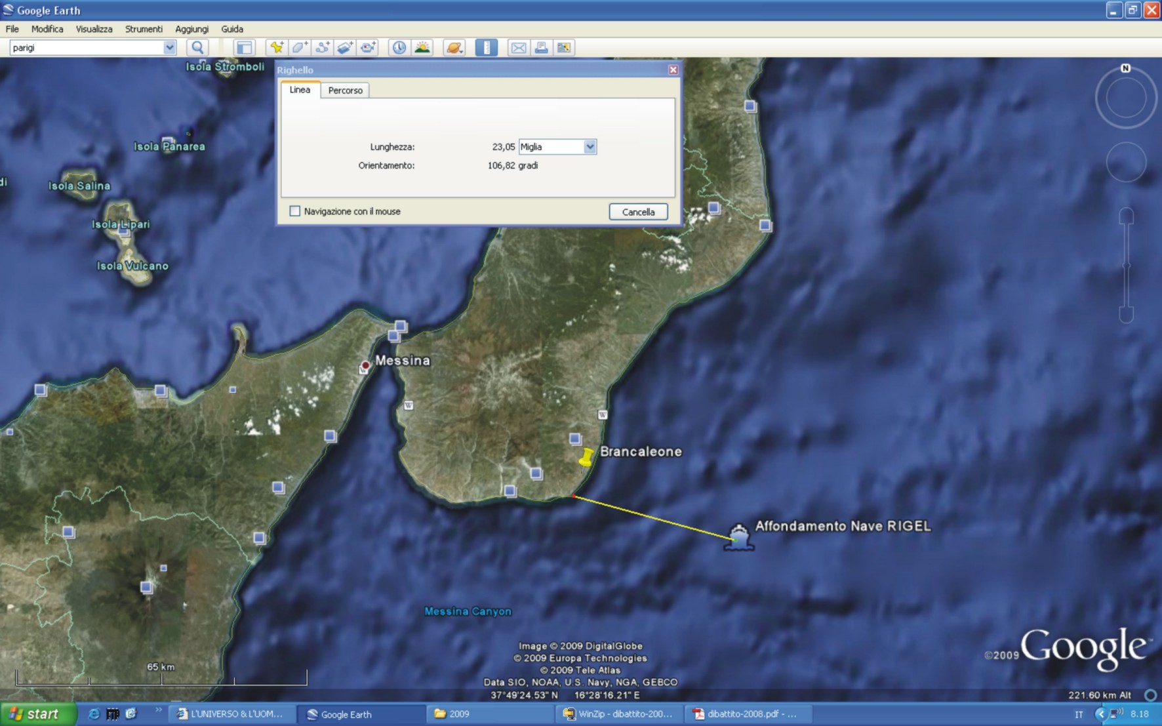The height and width of the screenshot is (726, 1162).
Task: Click the ship icon at Affondamento Nave RIGEL
Action: [739, 537]
